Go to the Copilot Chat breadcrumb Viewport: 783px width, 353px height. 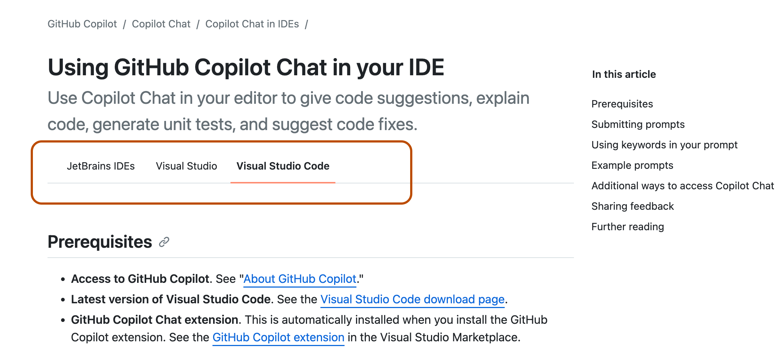[x=161, y=24]
